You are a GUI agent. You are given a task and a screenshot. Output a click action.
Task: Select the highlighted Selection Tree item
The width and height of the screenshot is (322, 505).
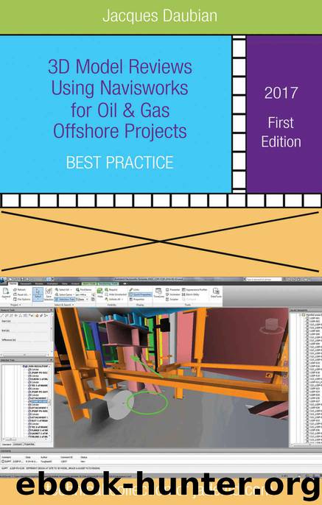pyautogui.click(x=38, y=402)
